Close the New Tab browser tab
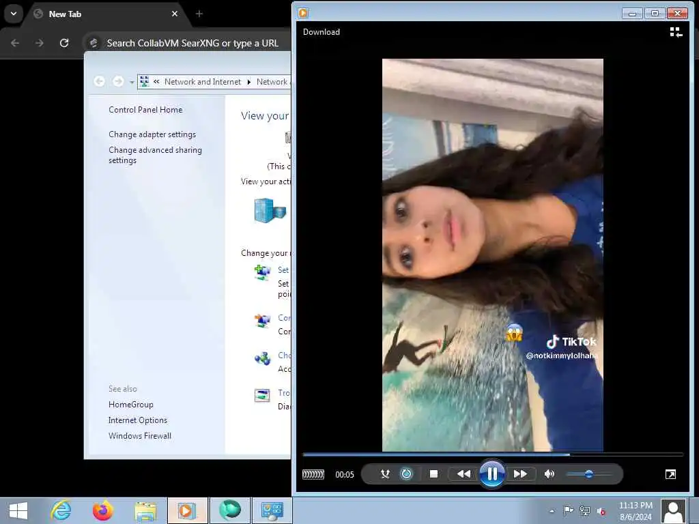Screen dimensions: 699x524 tap(175, 14)
